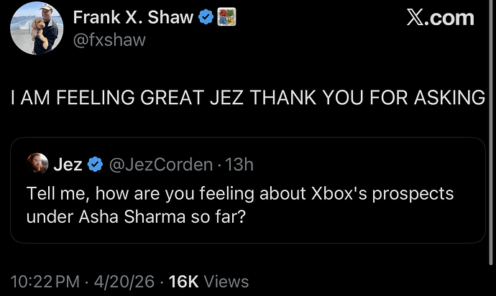Open the @JezCorden handle
This screenshot has height=296, width=496.
click(160, 165)
